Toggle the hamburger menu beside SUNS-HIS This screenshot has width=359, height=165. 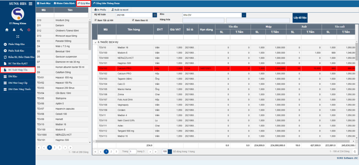coord(31,4)
